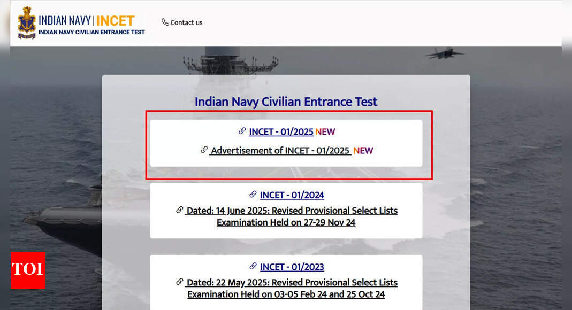This screenshot has width=572, height=310.
Task: Open the INCET - 01/2023 link
Action: click(292, 267)
